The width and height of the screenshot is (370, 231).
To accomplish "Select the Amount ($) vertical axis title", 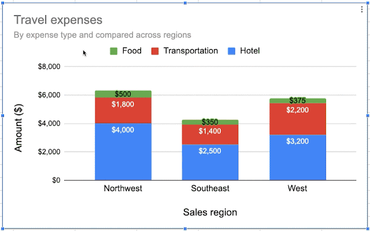I will (x=18, y=128).
